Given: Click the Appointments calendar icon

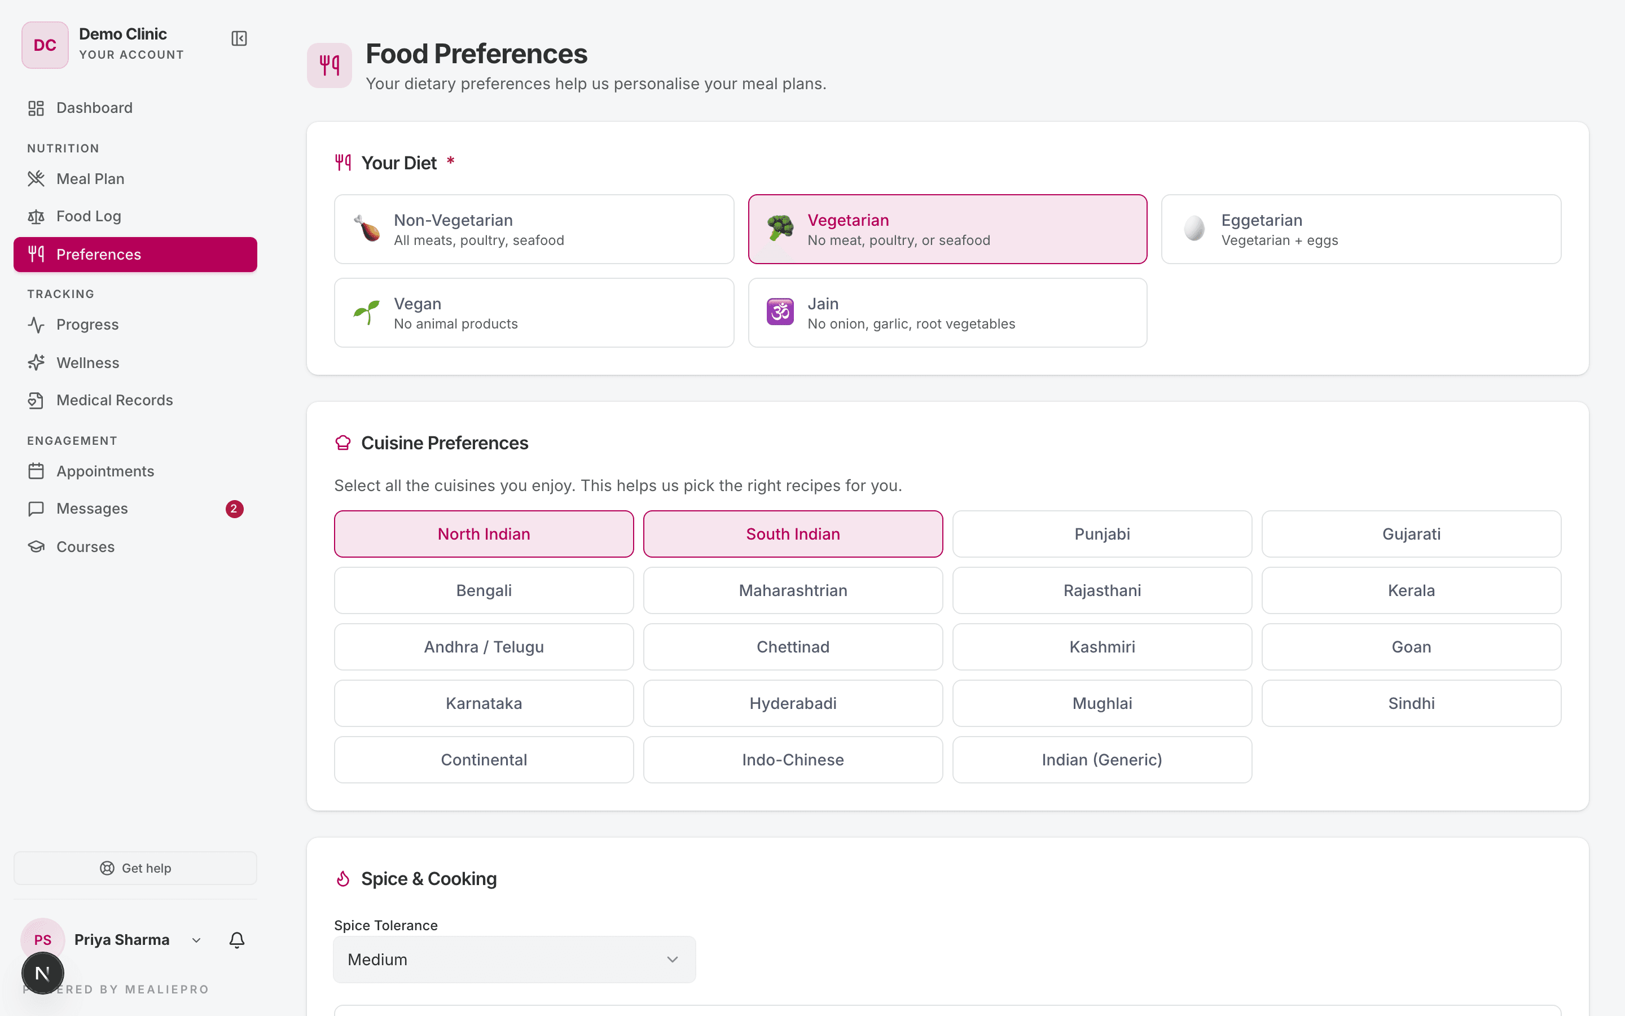Looking at the screenshot, I should 36,471.
